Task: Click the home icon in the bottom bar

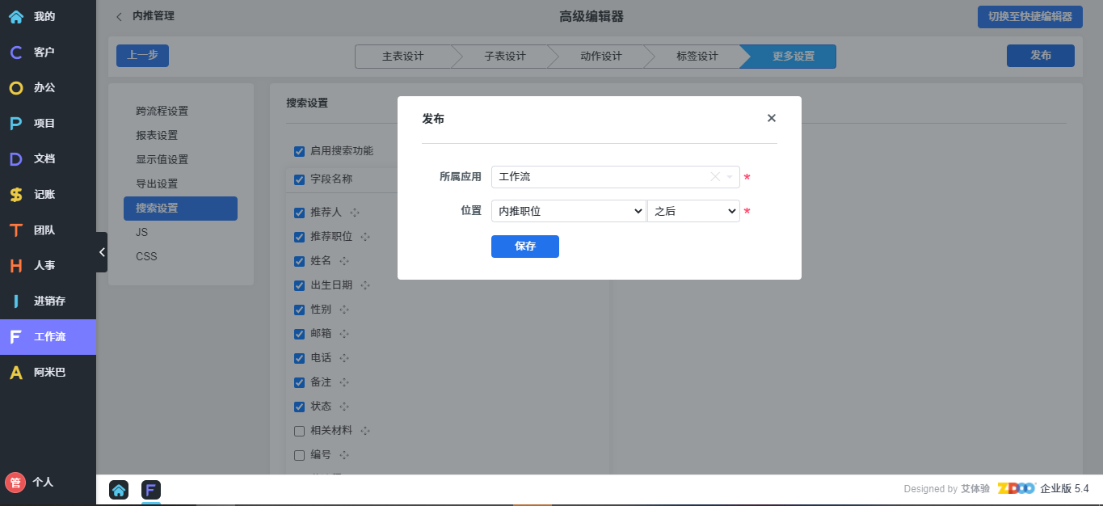Action: click(x=119, y=489)
